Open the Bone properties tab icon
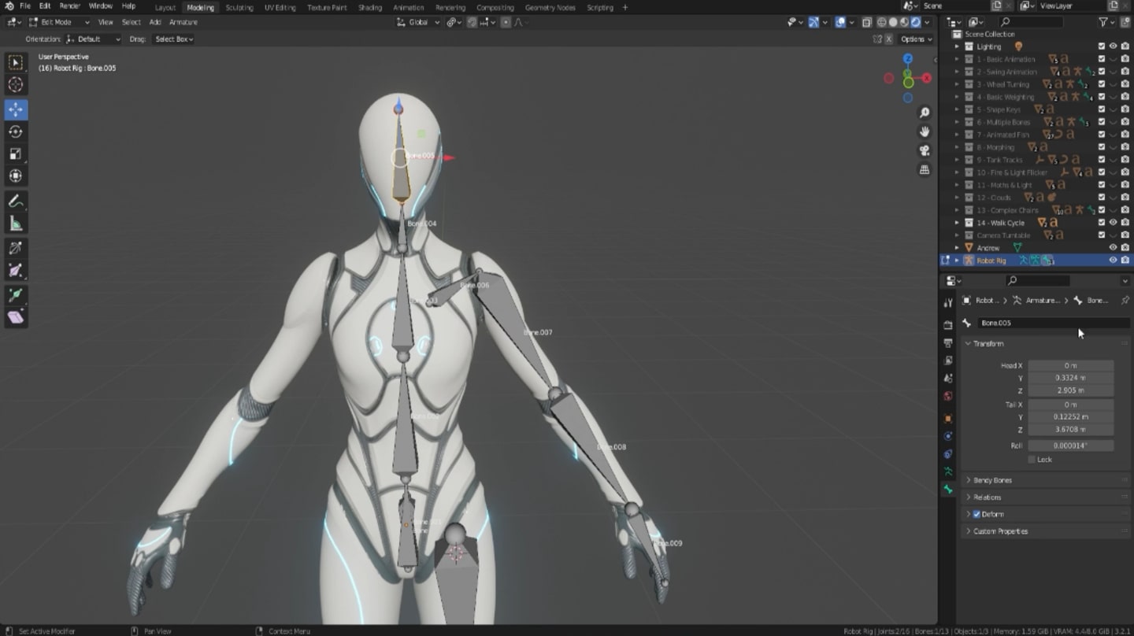The height and width of the screenshot is (636, 1134). [948, 490]
